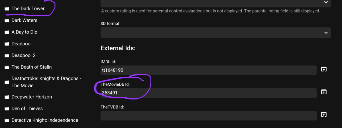Click the empty TheTVDB Id field
Viewport: 342px width, 128px height.
pyautogui.click(x=208, y=115)
